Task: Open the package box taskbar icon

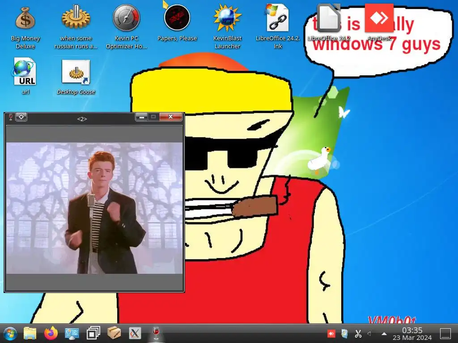Action: (x=114, y=333)
